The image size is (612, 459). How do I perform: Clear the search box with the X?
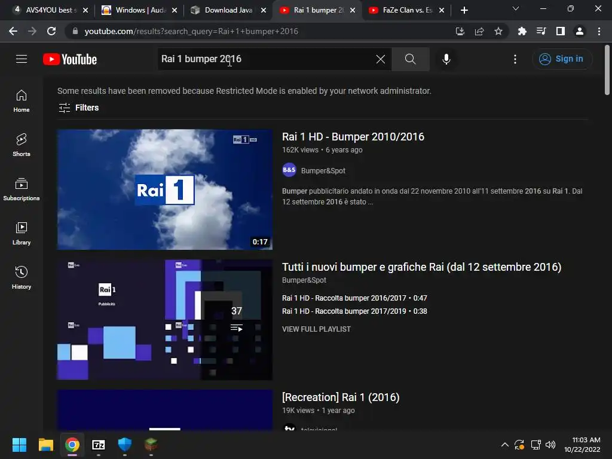381,59
